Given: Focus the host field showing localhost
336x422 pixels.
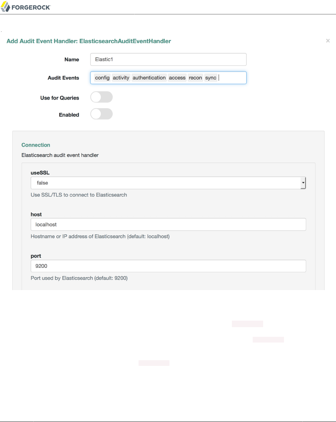Looking at the screenshot, I should point(168,224).
